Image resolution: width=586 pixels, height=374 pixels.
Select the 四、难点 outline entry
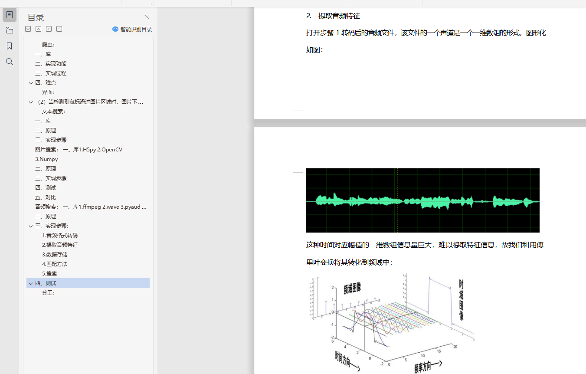pos(46,83)
